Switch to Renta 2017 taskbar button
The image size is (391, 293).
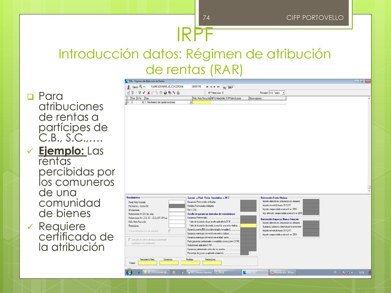pyautogui.click(x=255, y=272)
